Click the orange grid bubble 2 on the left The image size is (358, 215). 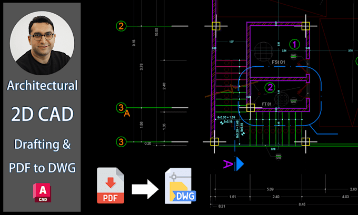(121, 26)
